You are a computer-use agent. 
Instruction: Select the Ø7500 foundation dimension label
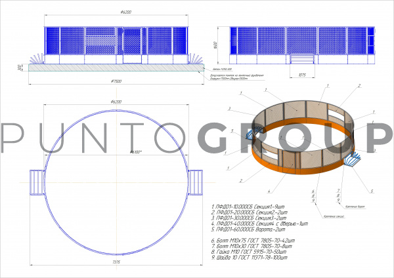coord(116,81)
